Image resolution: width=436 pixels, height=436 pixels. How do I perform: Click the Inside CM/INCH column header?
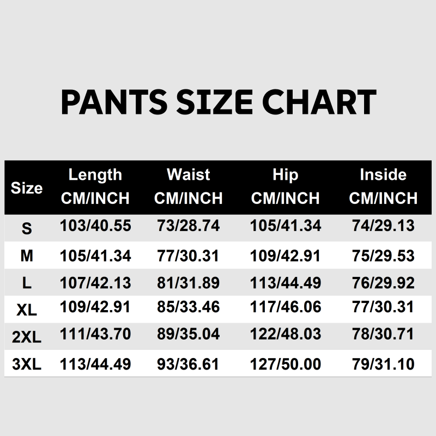[x=383, y=186]
